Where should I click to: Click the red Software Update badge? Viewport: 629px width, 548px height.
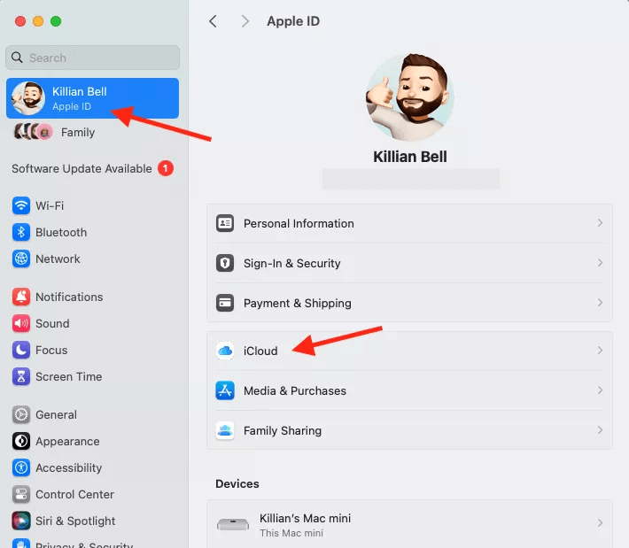pos(166,168)
